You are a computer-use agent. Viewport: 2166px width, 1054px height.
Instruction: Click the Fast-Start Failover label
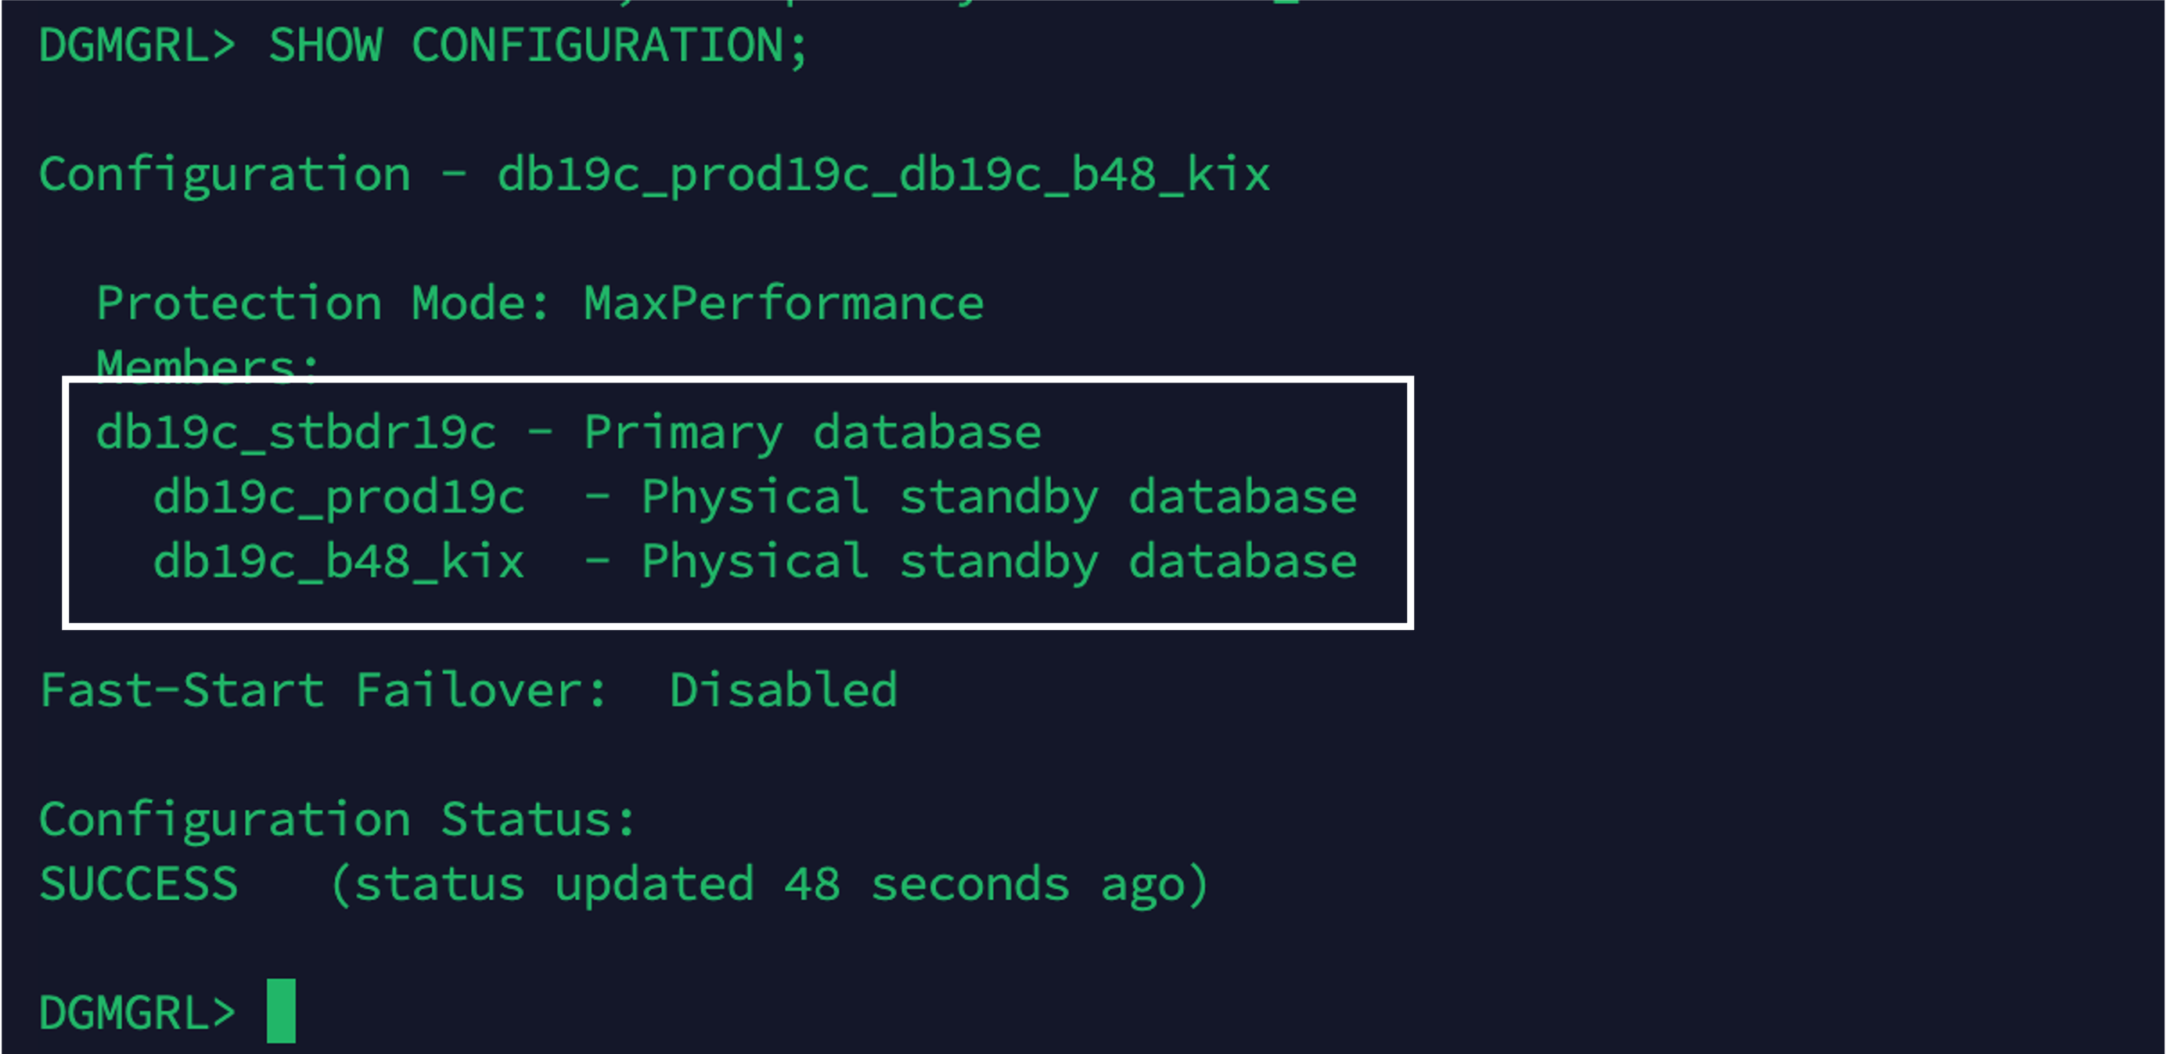pos(322,691)
